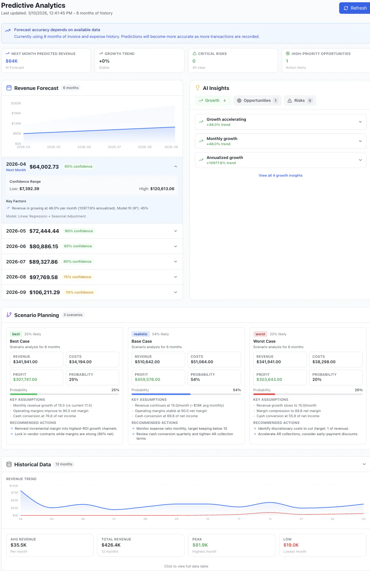Click Base Case revenue $510,642.00

(x=147, y=362)
